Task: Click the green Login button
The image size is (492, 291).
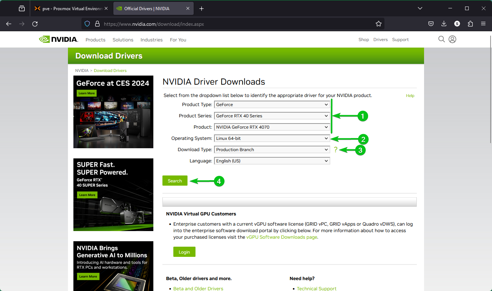Action: pyautogui.click(x=184, y=252)
